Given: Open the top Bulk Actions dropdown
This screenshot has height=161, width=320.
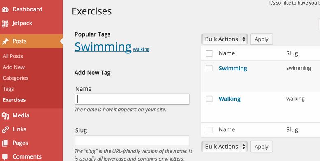Looking at the screenshot, I should (x=224, y=39).
